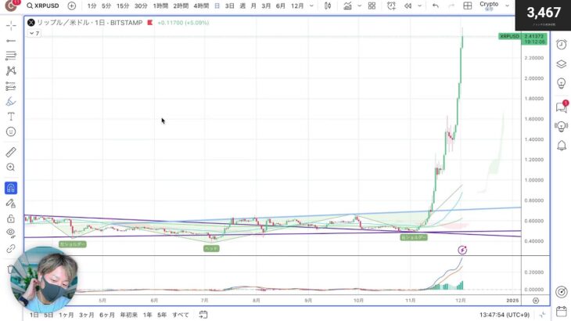Viewport: 571px width, 321px height.
Task: Select the text annotation tool
Action: pyautogui.click(x=11, y=116)
